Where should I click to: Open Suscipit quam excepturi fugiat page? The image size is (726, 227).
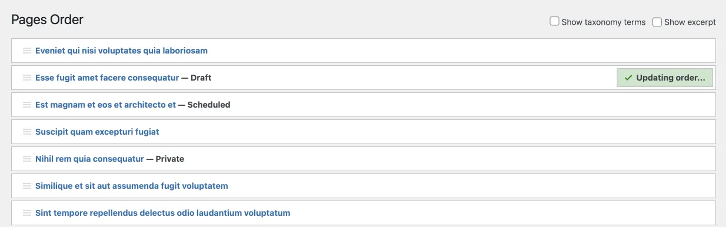tap(97, 132)
